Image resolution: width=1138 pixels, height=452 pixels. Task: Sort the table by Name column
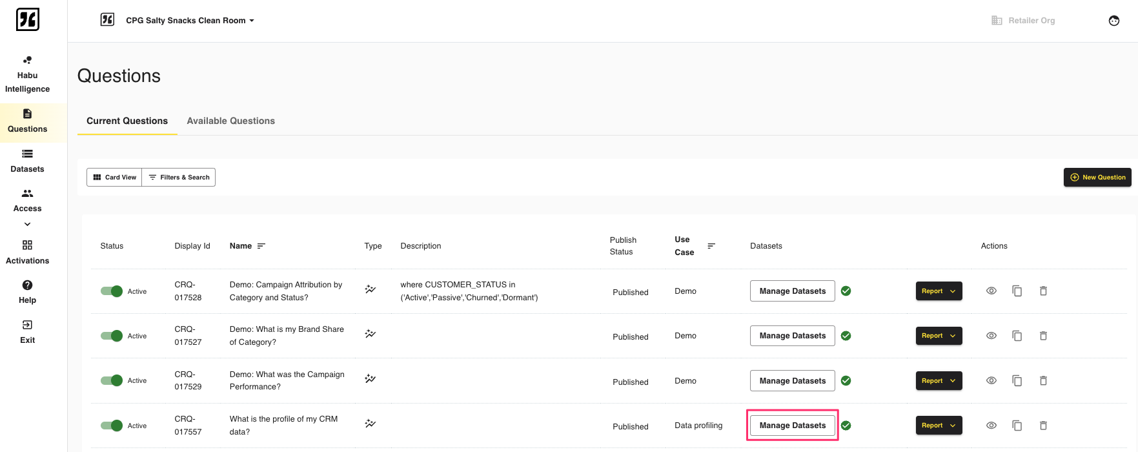pyautogui.click(x=261, y=246)
